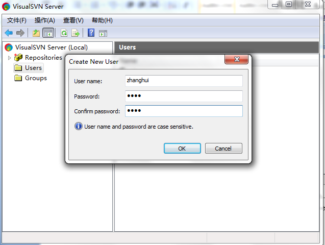Click the Back arrow toolbar icon
Viewport: 325px width, 245px height.
tap(9, 33)
